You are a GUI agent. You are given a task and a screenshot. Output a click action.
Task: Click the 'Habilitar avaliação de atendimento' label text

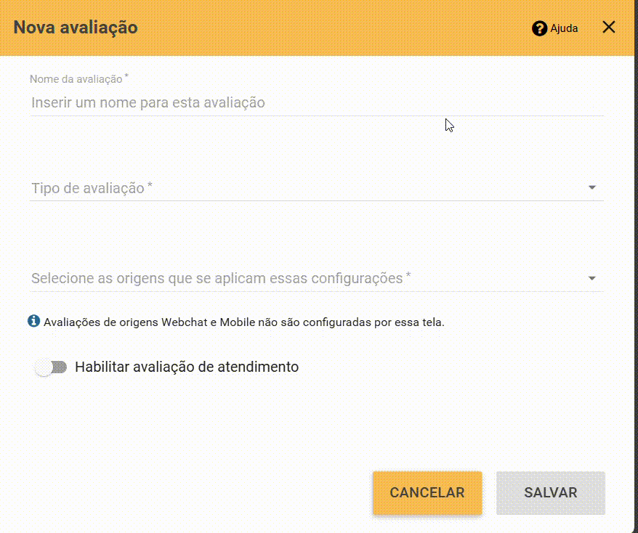click(x=187, y=367)
